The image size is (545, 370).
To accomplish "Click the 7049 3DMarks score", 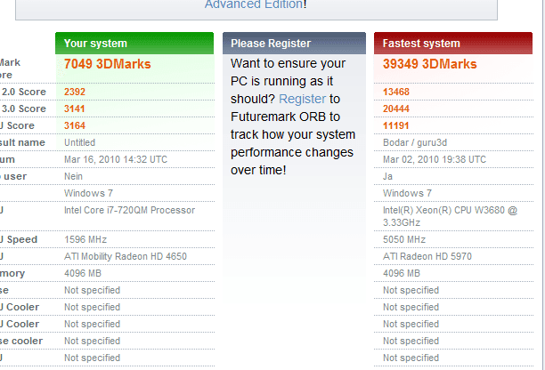I will coord(107,64).
